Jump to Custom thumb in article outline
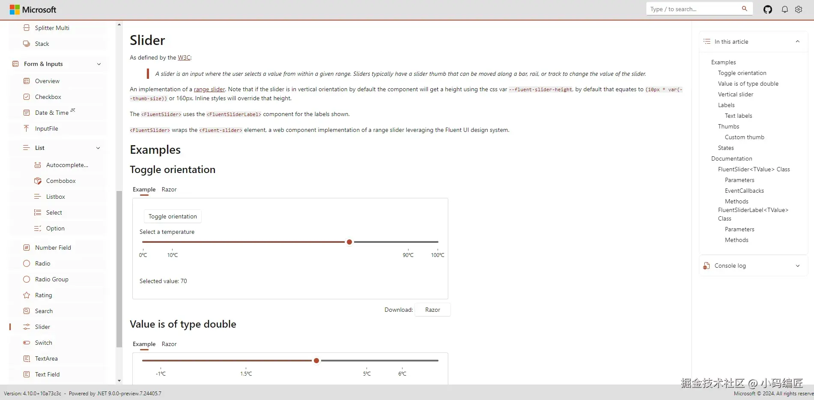The image size is (814, 400). coord(745,137)
